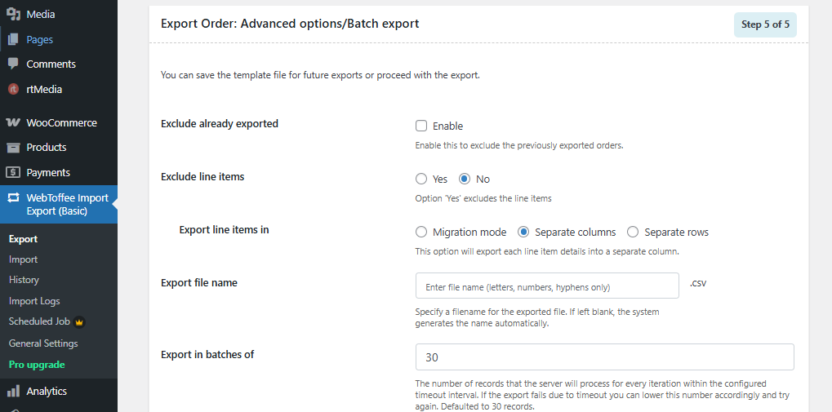Click the Pages icon in sidebar
The width and height of the screenshot is (832, 412).
(13, 39)
